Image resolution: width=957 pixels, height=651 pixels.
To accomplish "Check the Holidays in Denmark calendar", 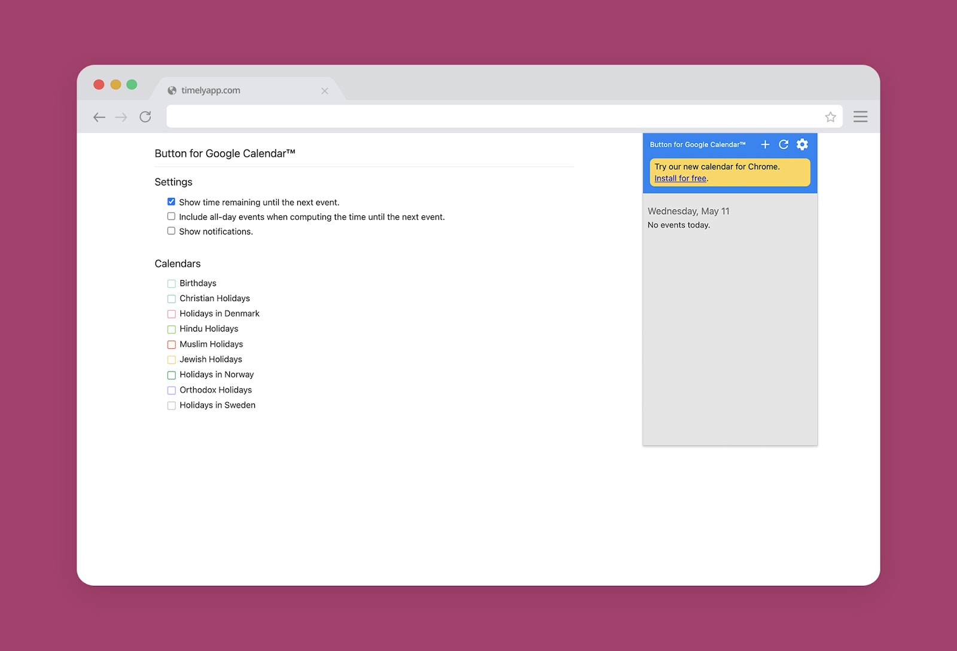I will [172, 314].
